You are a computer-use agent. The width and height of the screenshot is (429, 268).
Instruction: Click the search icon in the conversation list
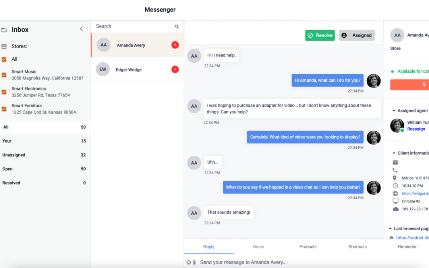coord(177,26)
